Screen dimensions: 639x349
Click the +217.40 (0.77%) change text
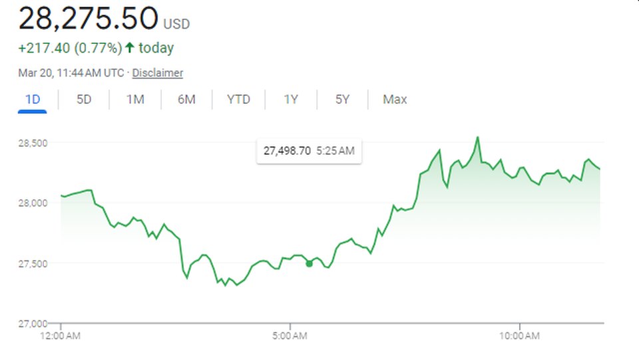coord(69,48)
